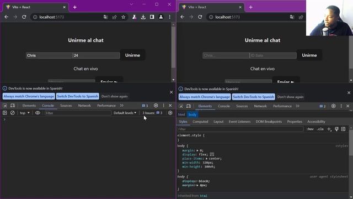Open top JavaScript context dropdown
Screen dimensions: 353x199
[x=25, y=113]
